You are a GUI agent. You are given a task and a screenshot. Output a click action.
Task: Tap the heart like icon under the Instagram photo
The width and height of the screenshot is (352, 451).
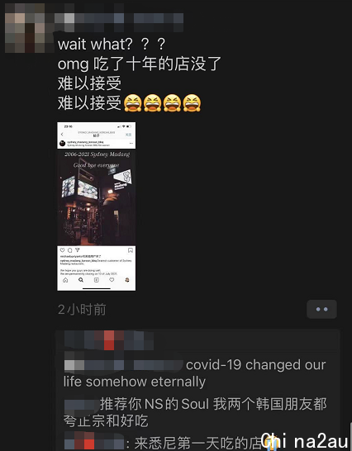coord(62,250)
